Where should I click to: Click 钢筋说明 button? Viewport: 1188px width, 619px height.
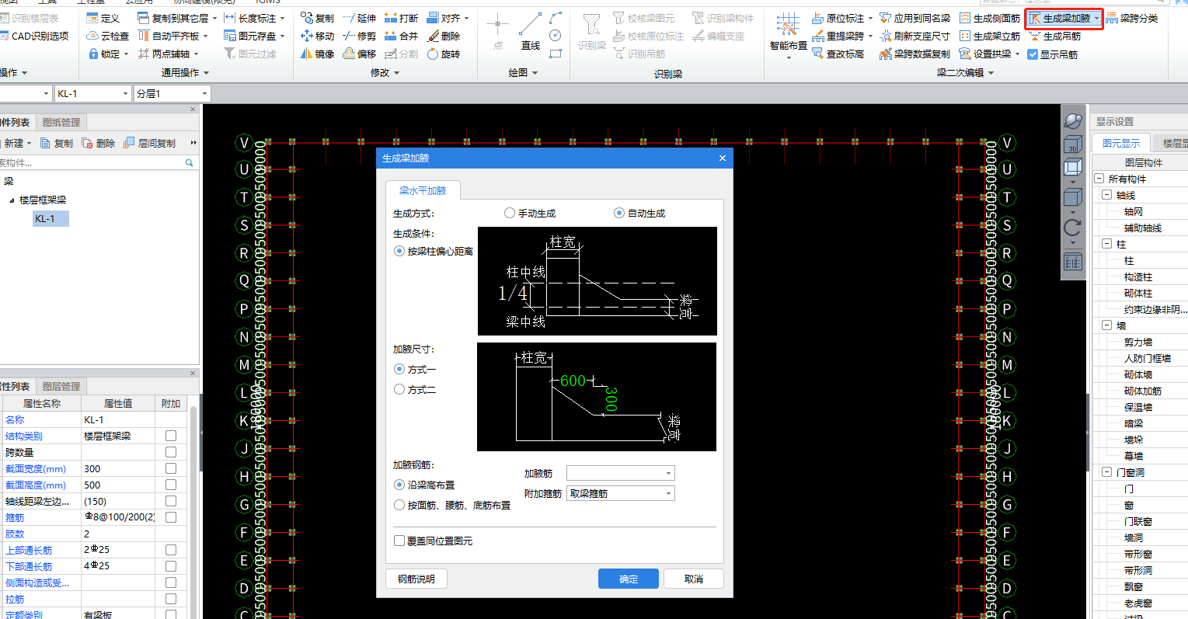click(416, 579)
